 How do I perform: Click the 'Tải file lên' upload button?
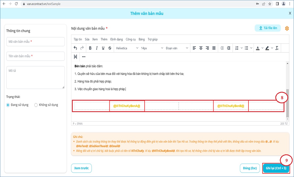tap(268, 28)
